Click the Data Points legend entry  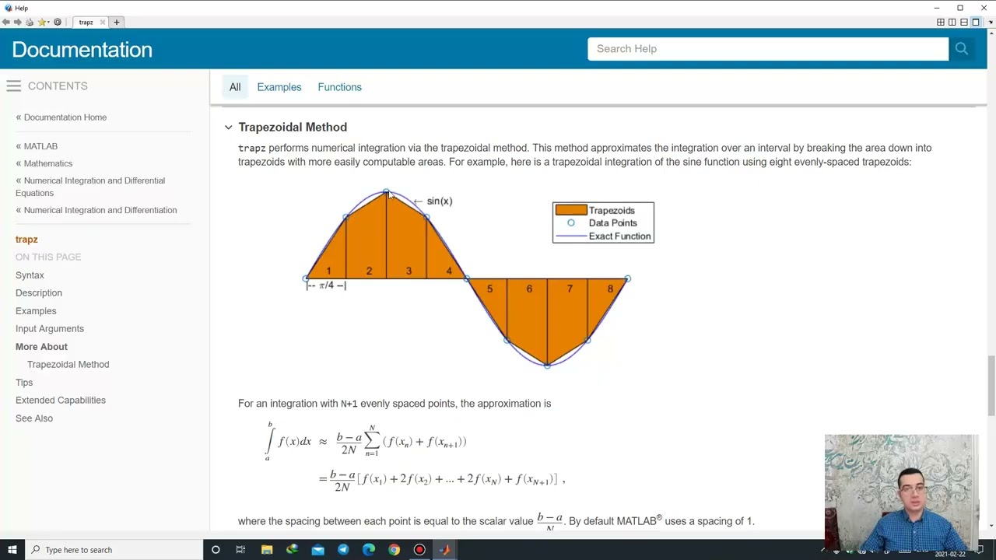(603, 223)
